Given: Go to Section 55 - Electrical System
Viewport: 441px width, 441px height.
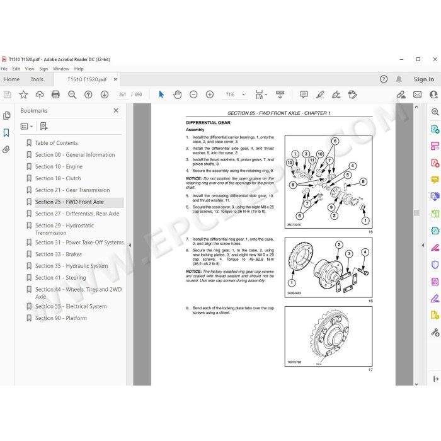Looking at the screenshot, I should click(x=71, y=307).
